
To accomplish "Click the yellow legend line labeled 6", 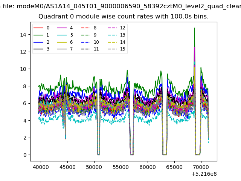I will [x=62, y=42].
